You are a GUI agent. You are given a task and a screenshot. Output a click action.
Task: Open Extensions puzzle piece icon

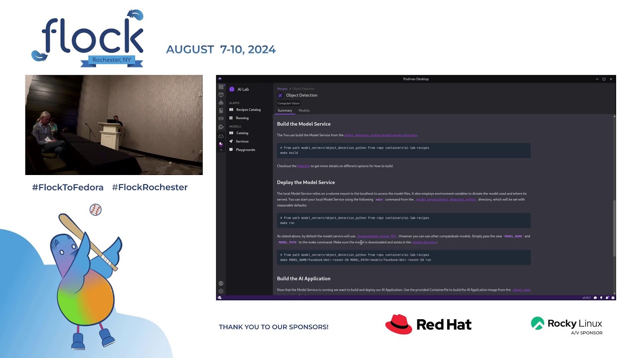tap(221, 127)
